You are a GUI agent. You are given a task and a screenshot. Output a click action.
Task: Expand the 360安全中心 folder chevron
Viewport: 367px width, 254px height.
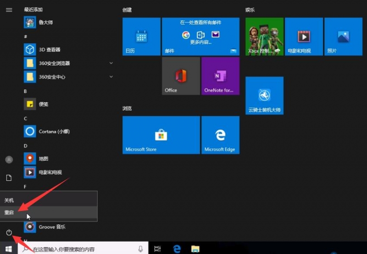111,76
